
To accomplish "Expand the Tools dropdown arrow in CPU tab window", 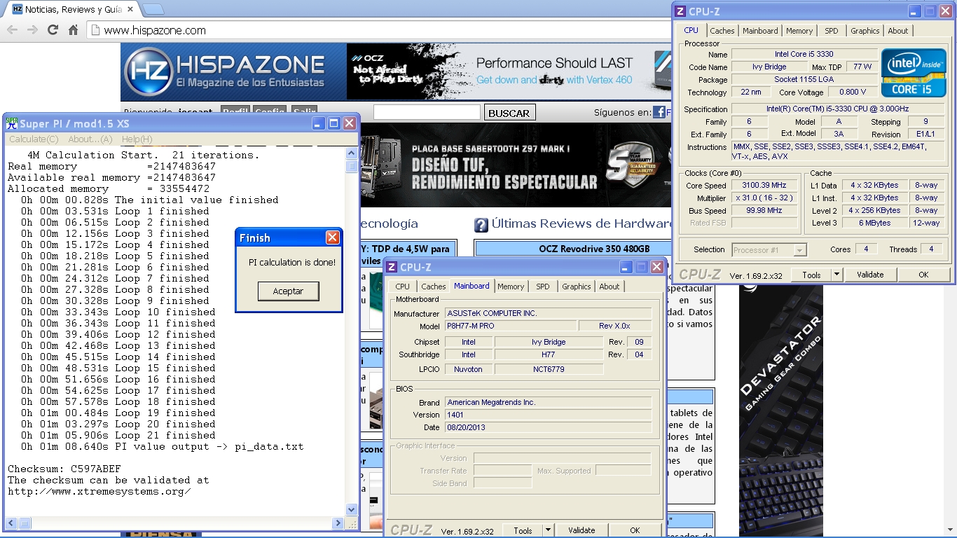I will [x=836, y=275].
